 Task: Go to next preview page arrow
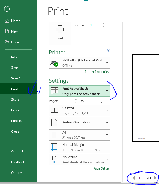pos(155,178)
